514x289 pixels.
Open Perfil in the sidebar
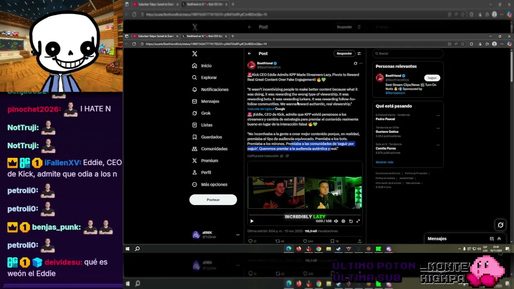coord(202,172)
